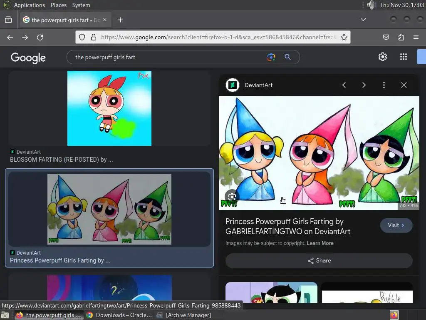426x320 pixels.
Task: Open clock showing Thu Nov 30
Action: pyautogui.click(x=401, y=5)
